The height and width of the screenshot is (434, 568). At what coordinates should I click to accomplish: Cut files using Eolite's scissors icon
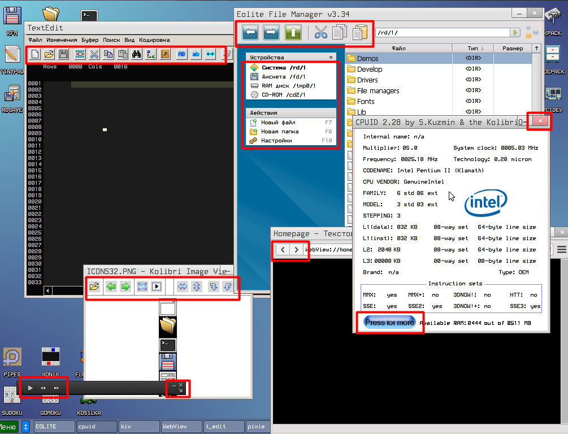(x=320, y=32)
